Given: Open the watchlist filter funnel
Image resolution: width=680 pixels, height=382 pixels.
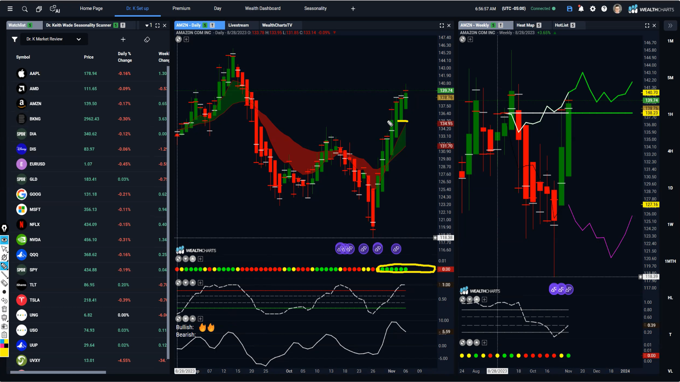Looking at the screenshot, I should 15,39.
